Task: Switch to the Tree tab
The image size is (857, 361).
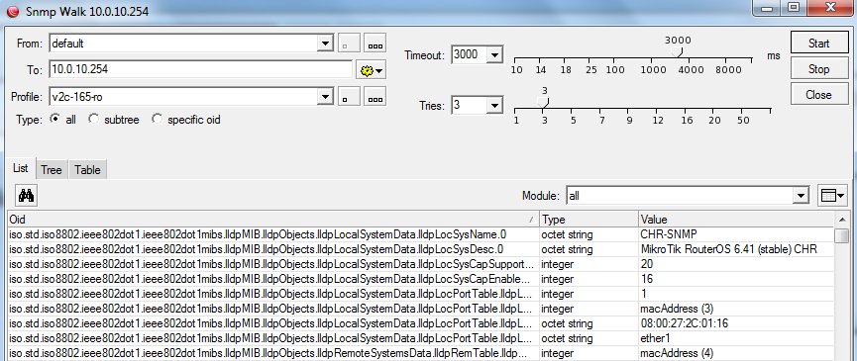Action: coord(52,169)
